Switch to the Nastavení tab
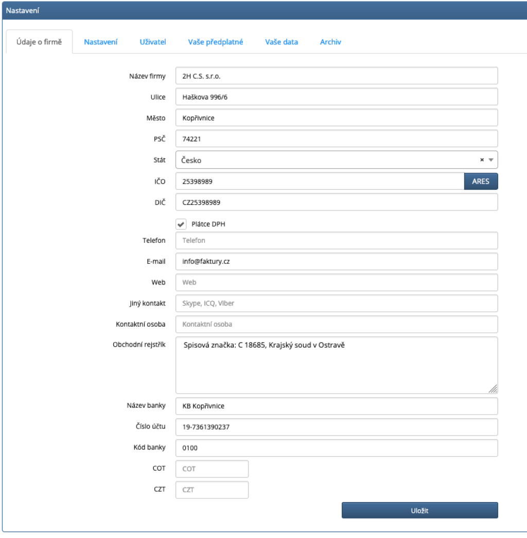This screenshot has width=527, height=538. click(101, 42)
